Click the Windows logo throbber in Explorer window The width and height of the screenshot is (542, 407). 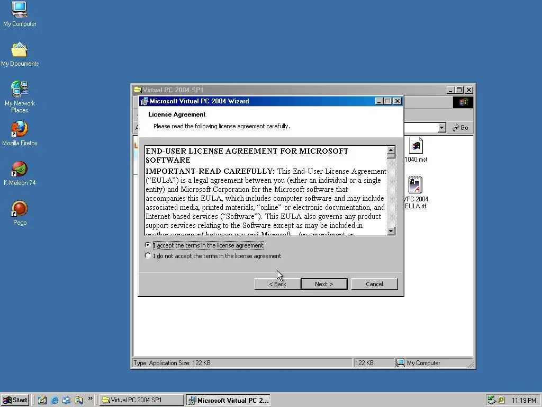[x=463, y=102]
